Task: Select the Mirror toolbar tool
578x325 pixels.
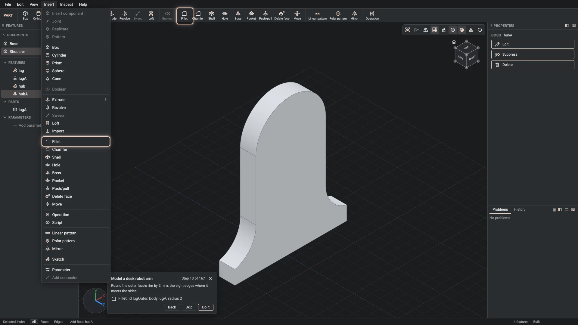Action: [x=355, y=16]
